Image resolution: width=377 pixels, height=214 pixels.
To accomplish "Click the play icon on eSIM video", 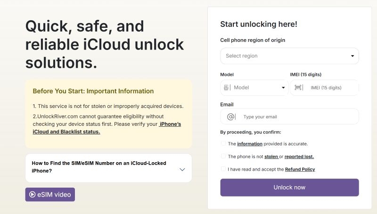I will [x=32, y=194].
